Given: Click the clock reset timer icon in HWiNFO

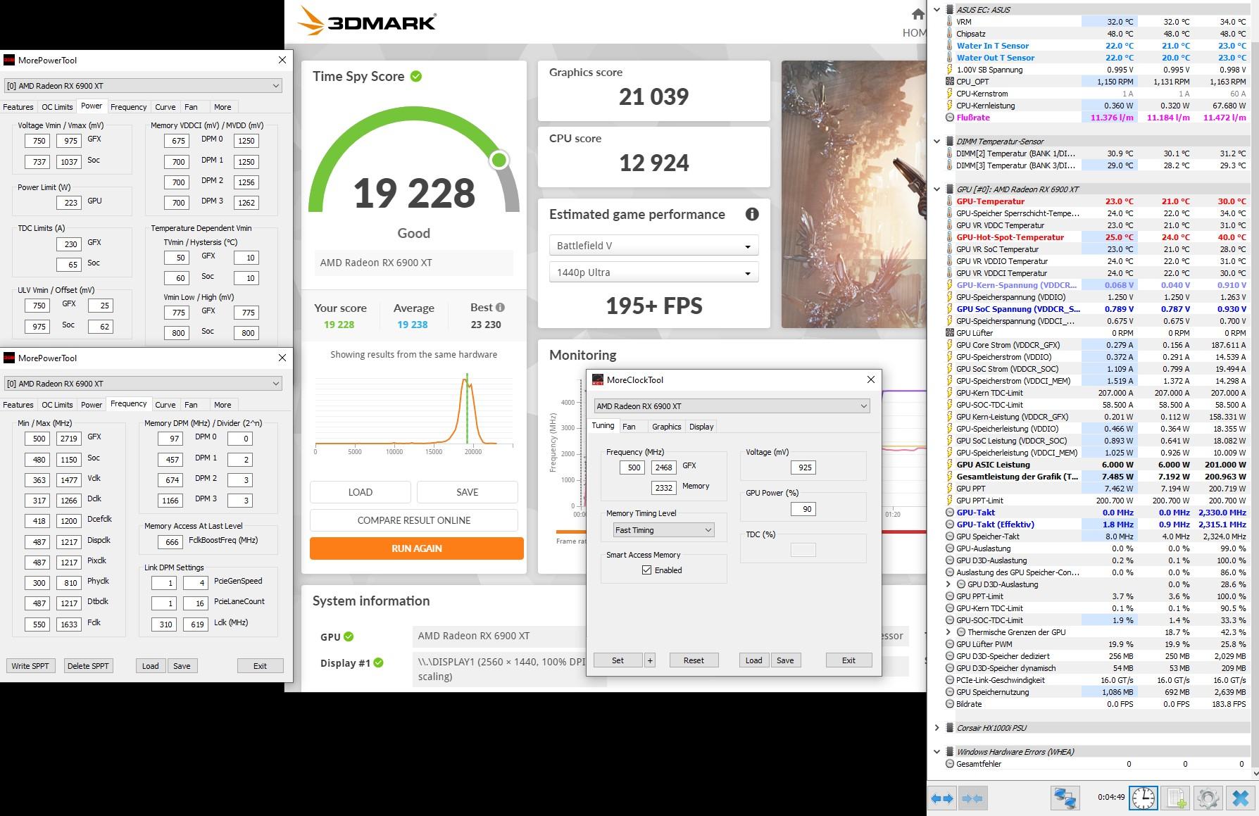Looking at the screenshot, I should coord(1143,798).
